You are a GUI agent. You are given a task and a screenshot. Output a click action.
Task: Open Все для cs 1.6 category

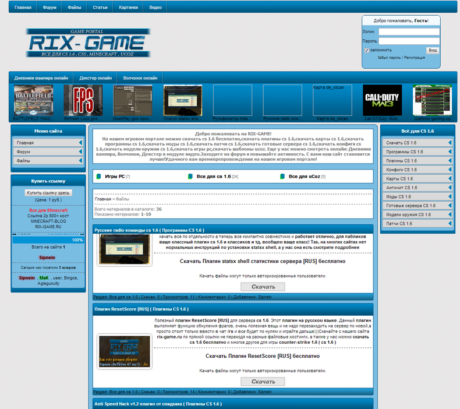tap(214, 177)
